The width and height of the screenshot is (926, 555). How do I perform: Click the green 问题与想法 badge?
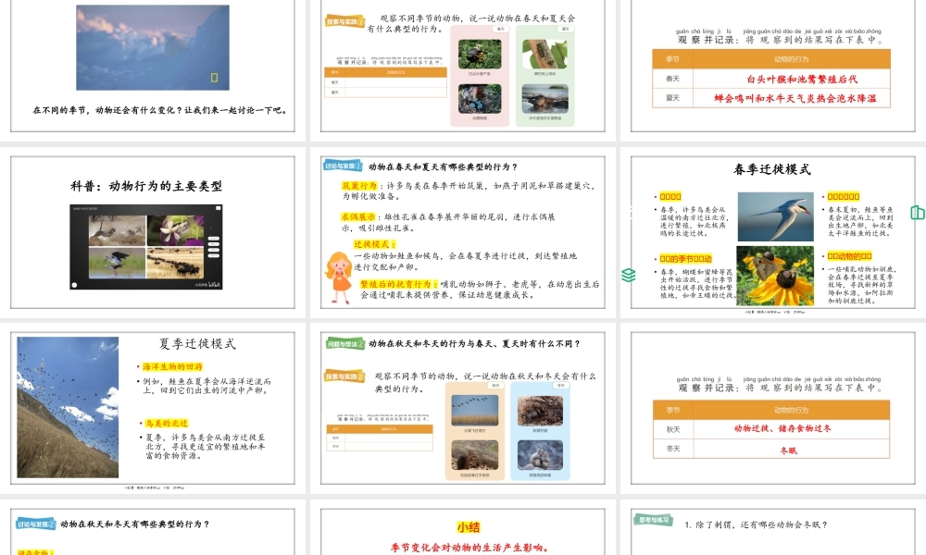point(345,344)
